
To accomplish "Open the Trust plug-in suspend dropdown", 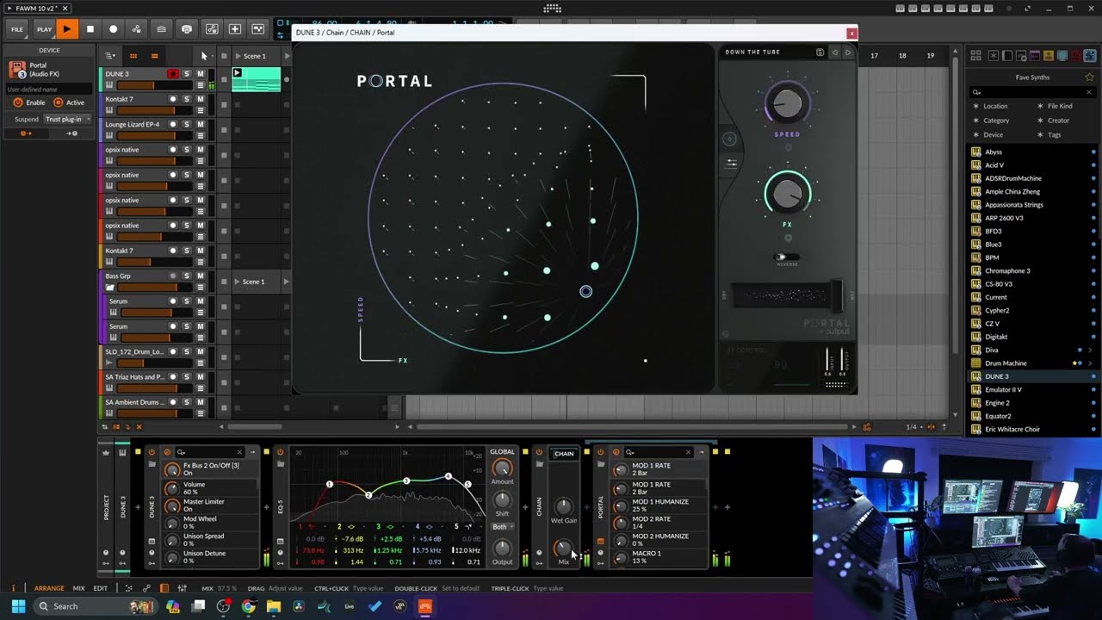I will click(67, 119).
